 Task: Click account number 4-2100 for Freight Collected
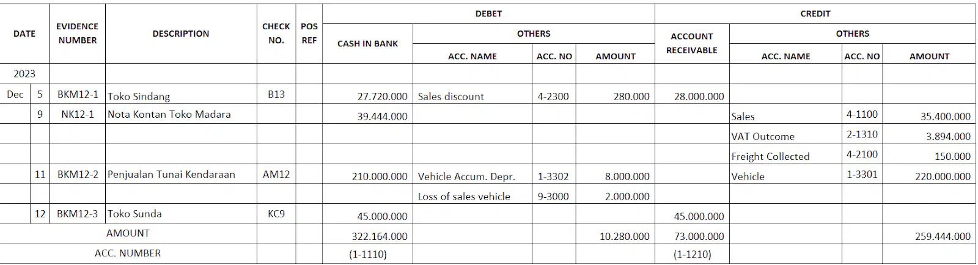[x=862, y=154]
